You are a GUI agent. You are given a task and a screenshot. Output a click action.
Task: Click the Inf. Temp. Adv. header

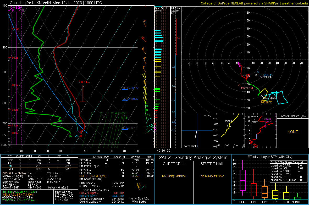[x=175, y=11]
